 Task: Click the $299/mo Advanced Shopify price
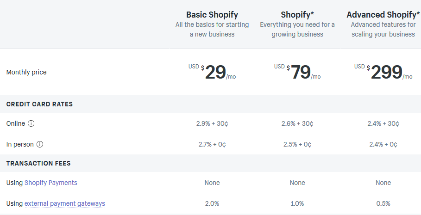point(383,72)
